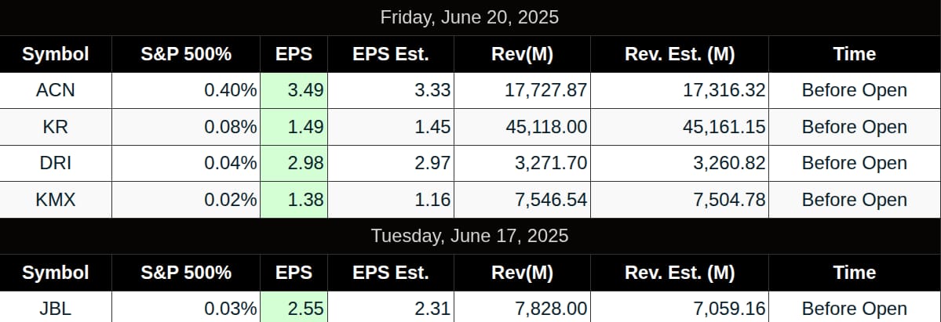This screenshot has height=322, width=941.
Task: Click Symbol header in the Tuesday table
Action: tap(55, 273)
